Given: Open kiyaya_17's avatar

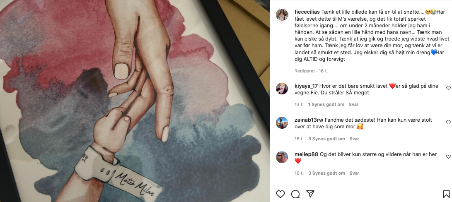Looking at the screenshot, I should pyautogui.click(x=282, y=89).
